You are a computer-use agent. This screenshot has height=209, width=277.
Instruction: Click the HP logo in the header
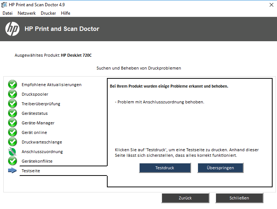12,29
